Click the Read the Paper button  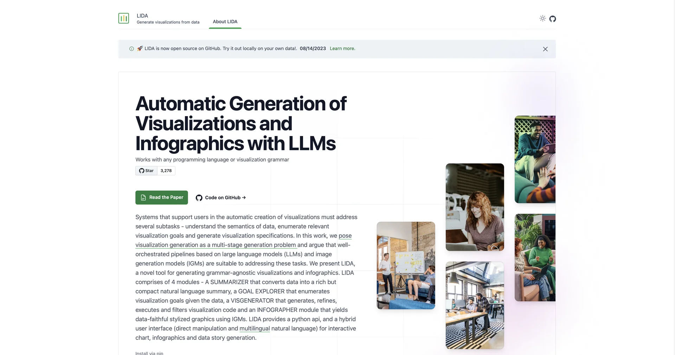coord(162,198)
